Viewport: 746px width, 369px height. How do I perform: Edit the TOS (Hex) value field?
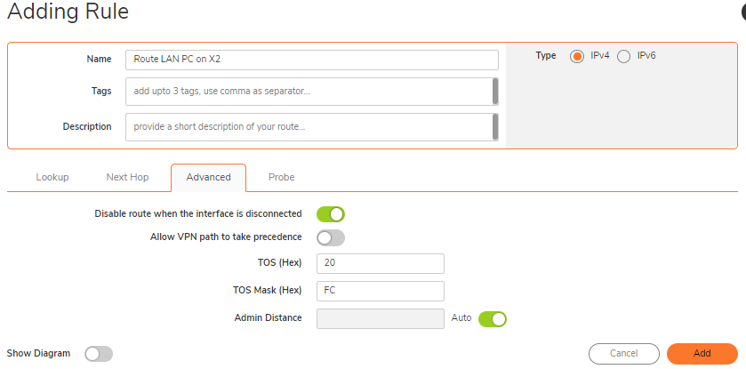click(x=381, y=263)
